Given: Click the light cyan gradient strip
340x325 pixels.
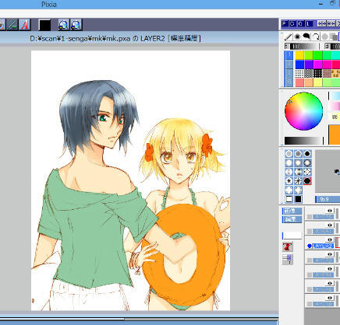Looking at the screenshot, I should pos(335,96).
